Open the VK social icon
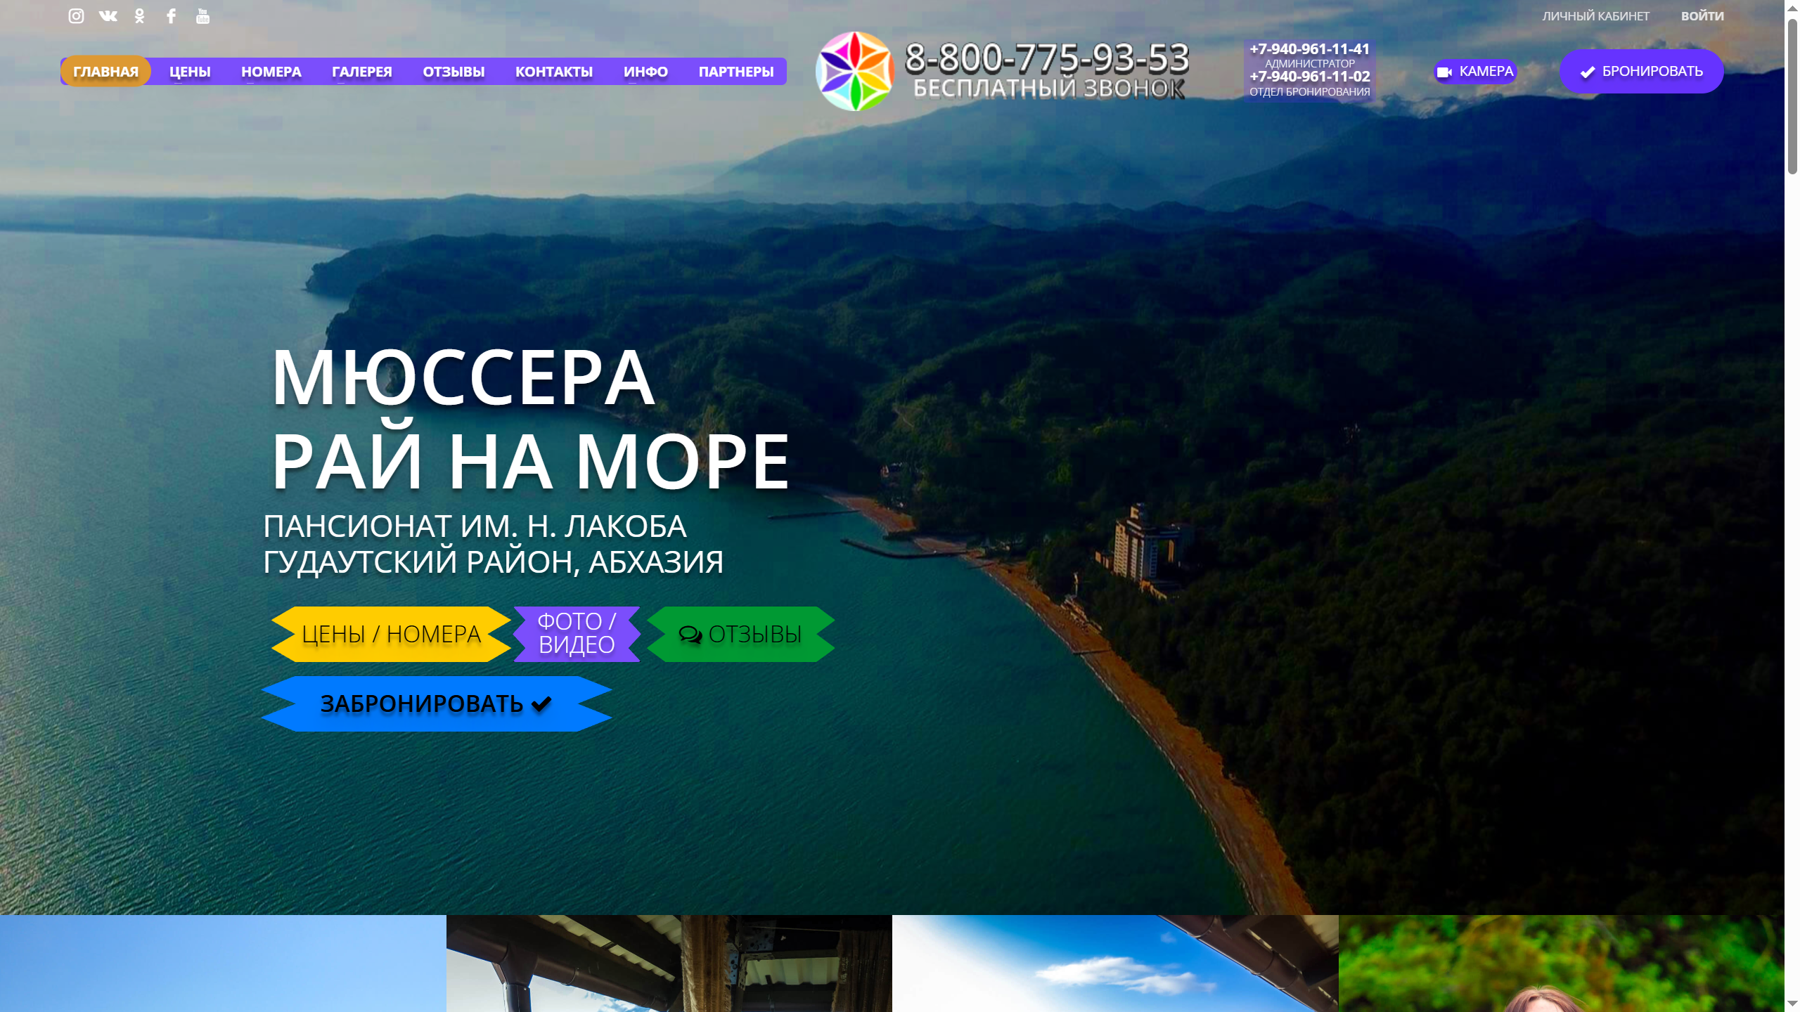Screen dimensions: 1800x1012 (x=108, y=15)
